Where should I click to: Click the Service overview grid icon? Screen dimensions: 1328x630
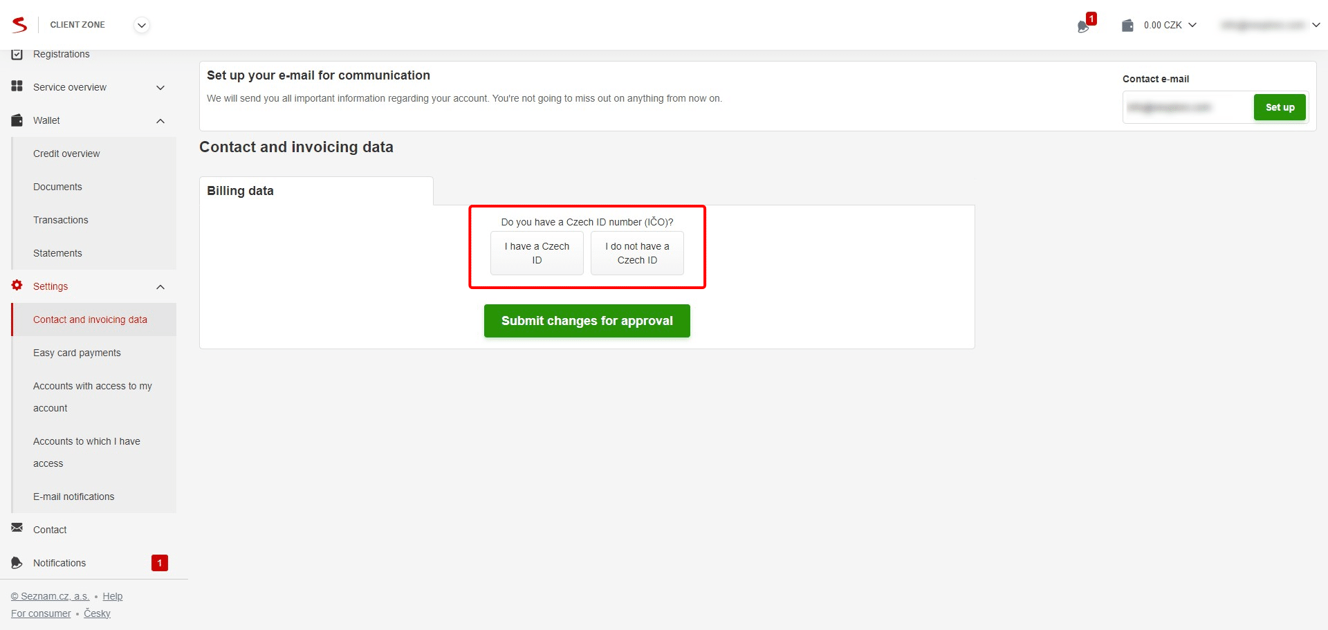tap(17, 86)
